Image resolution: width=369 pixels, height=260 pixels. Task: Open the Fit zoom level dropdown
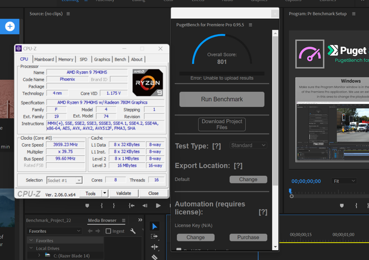[x=344, y=181]
